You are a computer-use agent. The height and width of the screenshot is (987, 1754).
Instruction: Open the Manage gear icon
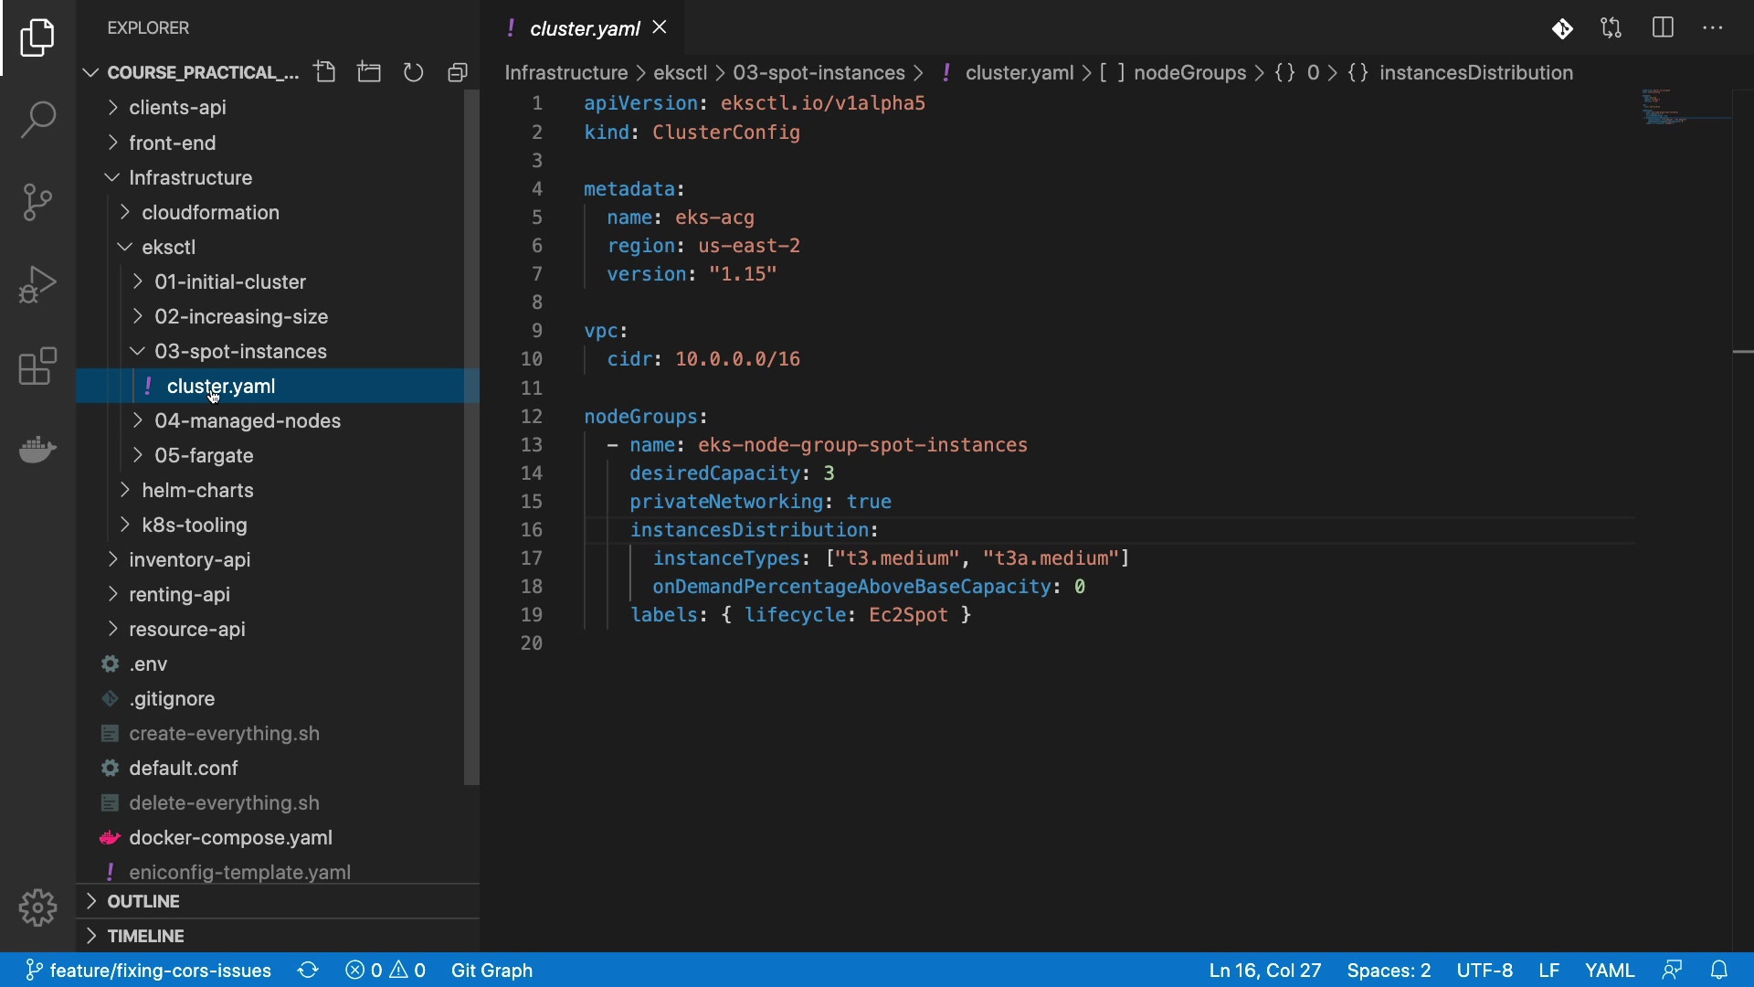coord(37,907)
